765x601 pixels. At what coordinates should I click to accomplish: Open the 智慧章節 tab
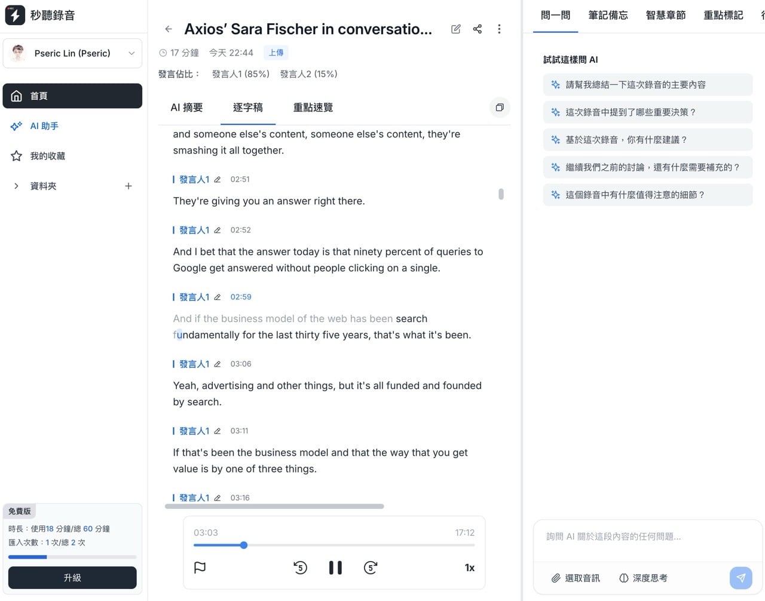coord(665,16)
